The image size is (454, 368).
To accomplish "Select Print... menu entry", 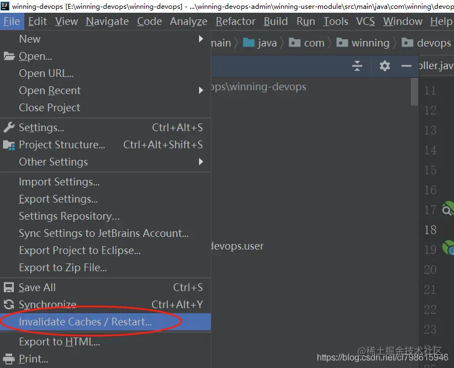I will 106,359.
